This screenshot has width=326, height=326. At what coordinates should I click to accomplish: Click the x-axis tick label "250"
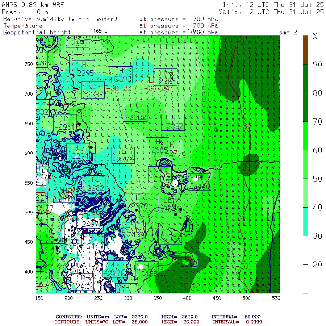tap(98, 298)
